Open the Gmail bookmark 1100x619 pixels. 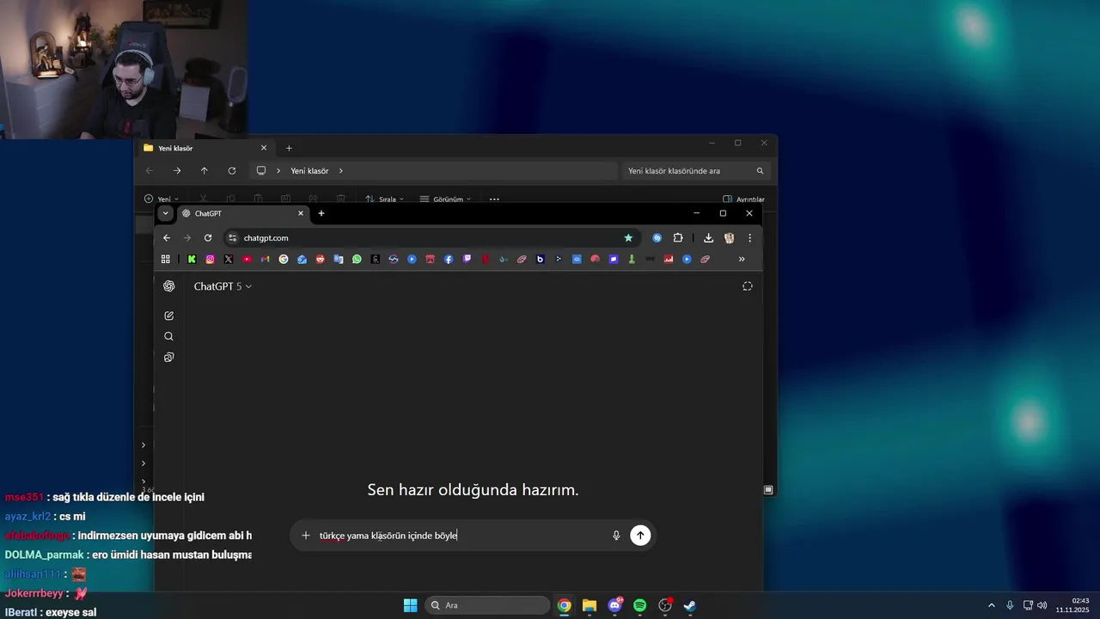266,259
